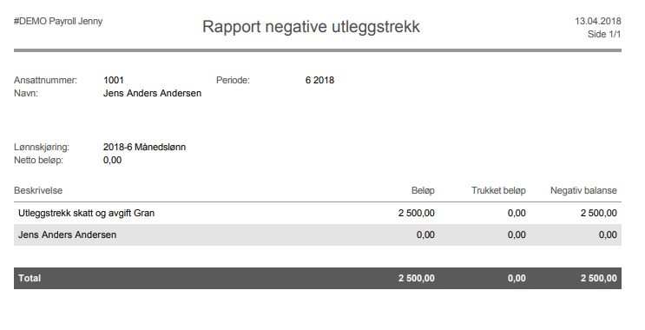The image size is (645, 330).
Task: Click the Side 1/1 page indicator
Action: coord(604,34)
